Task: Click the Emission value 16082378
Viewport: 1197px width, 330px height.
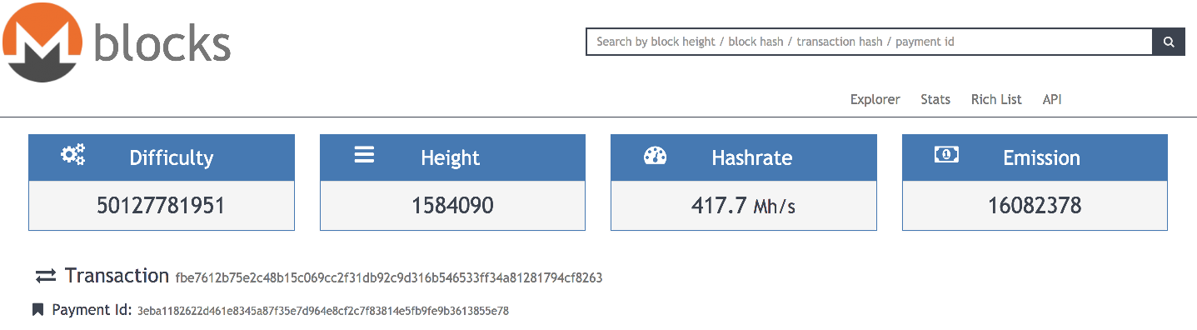Action: click(x=1035, y=205)
